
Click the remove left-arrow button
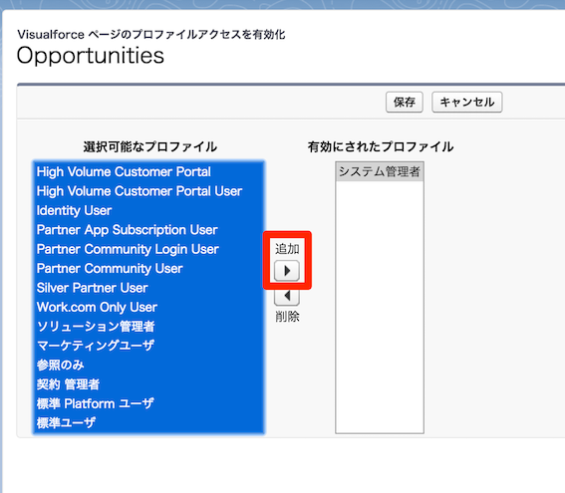[287, 297]
